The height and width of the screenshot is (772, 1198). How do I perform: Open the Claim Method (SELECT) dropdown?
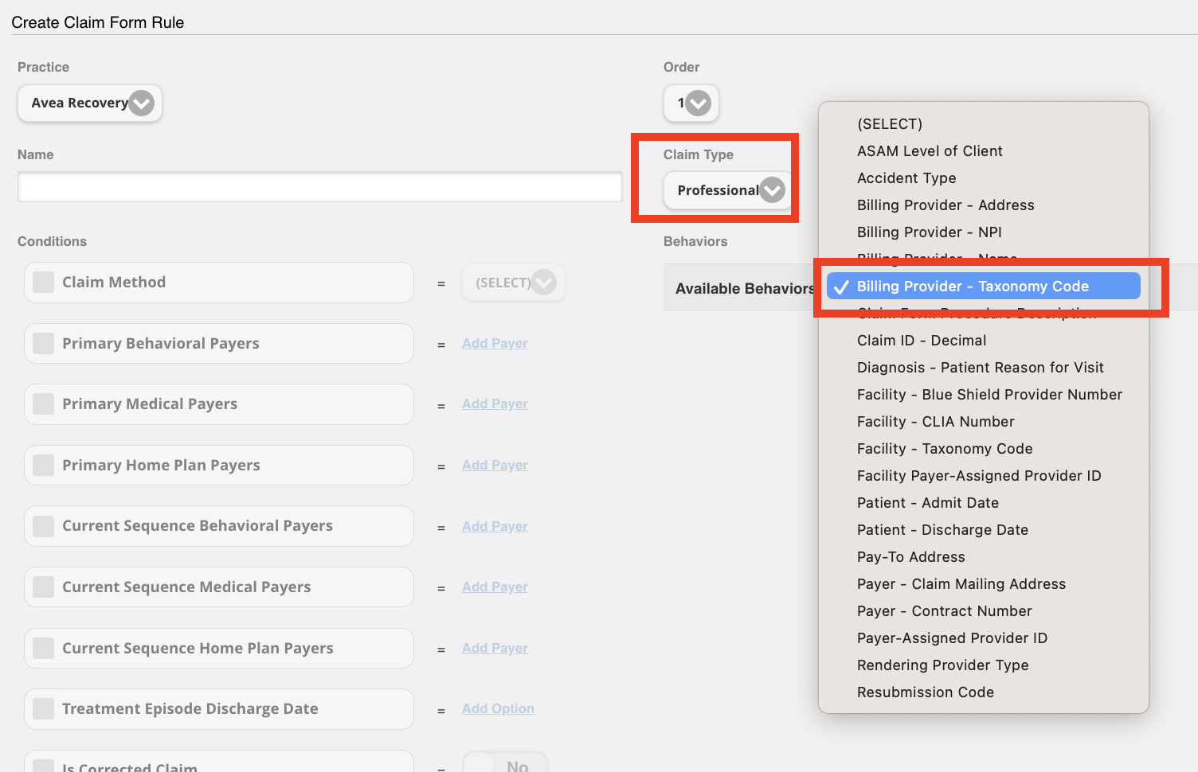(514, 283)
